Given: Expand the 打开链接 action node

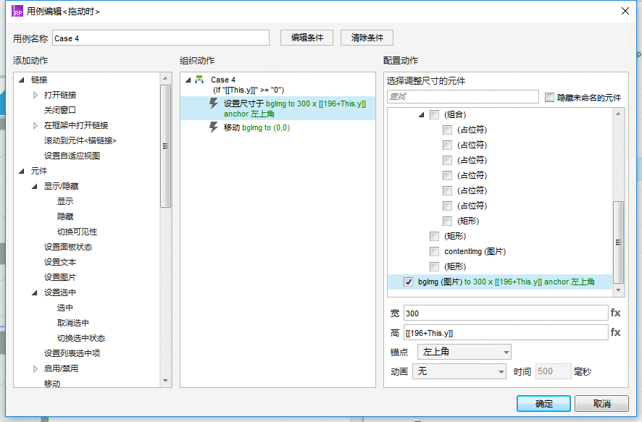Looking at the screenshot, I should [x=36, y=95].
